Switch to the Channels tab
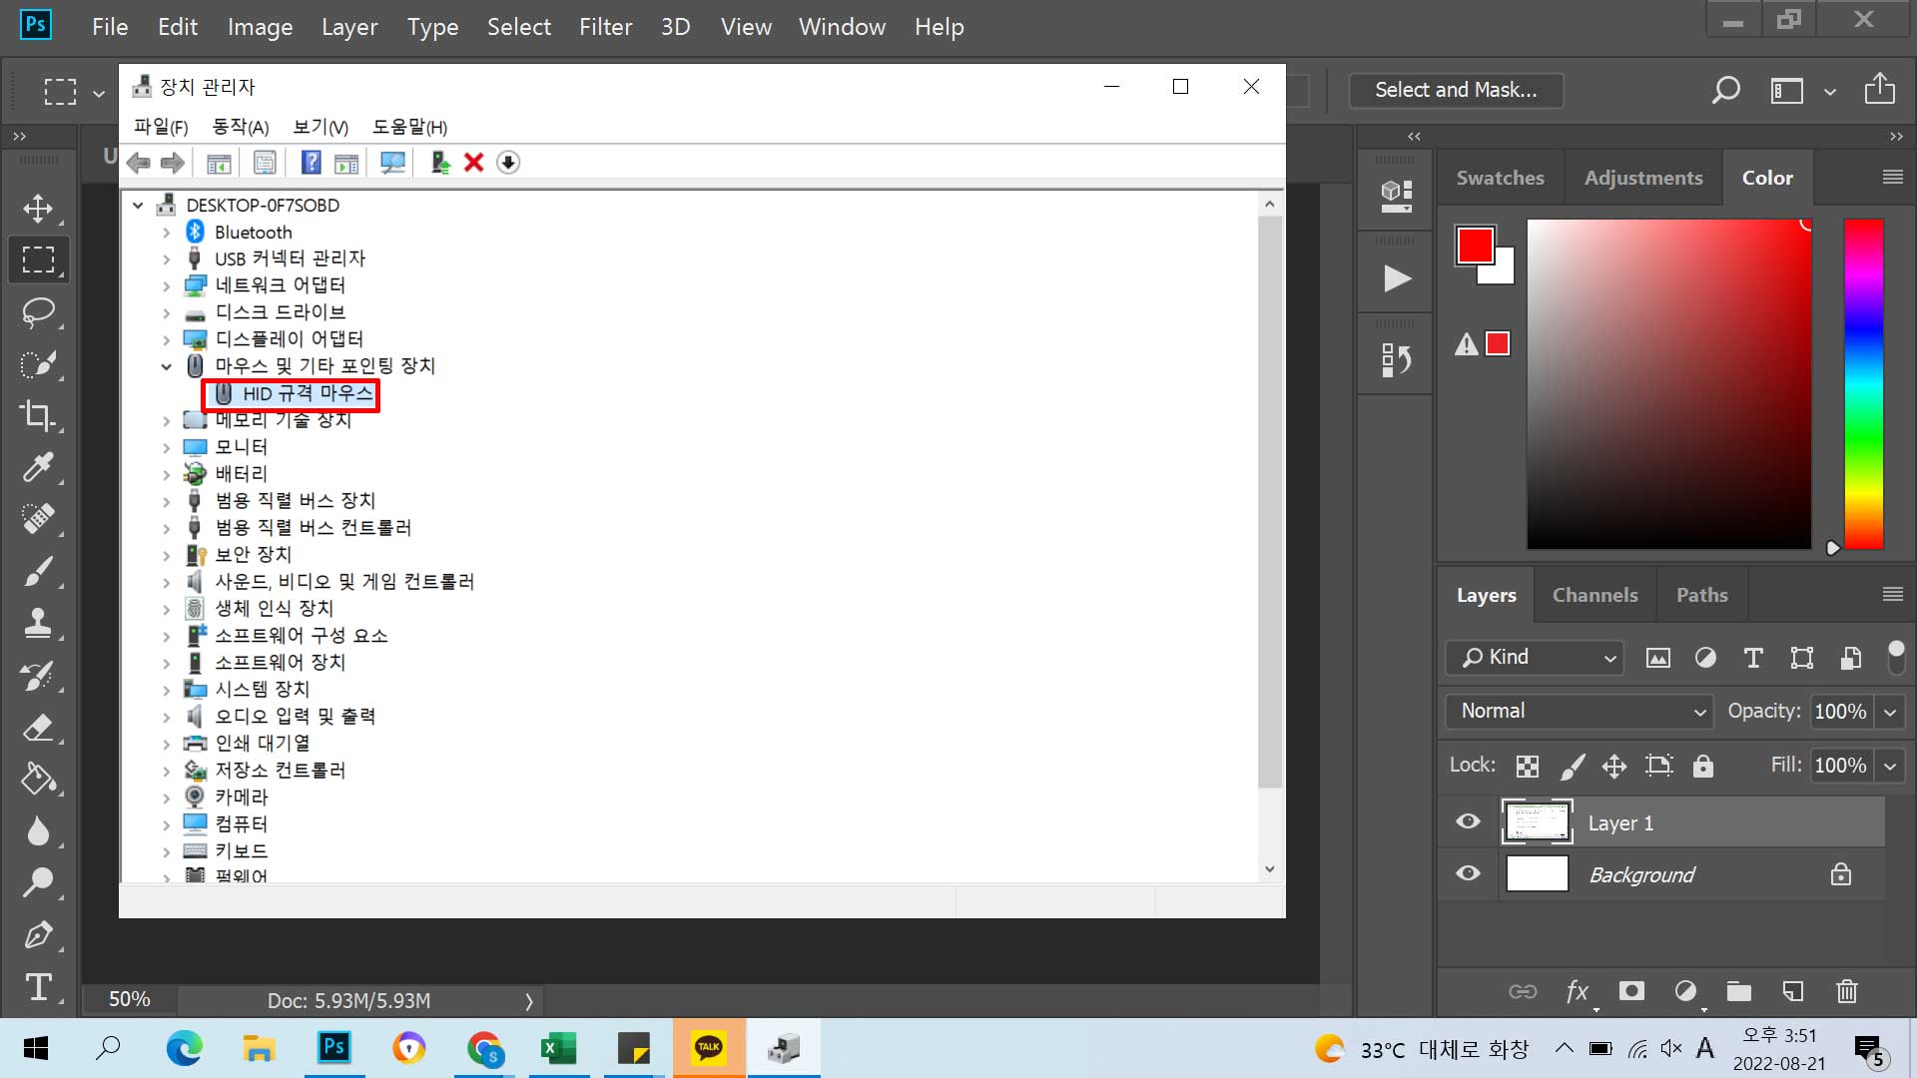Screen dimensions: 1917x1078 [1595, 595]
